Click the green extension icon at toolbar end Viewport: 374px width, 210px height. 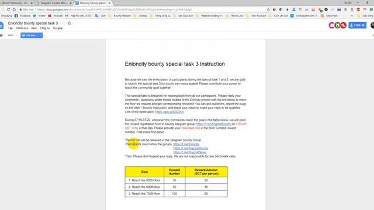[371, 9]
